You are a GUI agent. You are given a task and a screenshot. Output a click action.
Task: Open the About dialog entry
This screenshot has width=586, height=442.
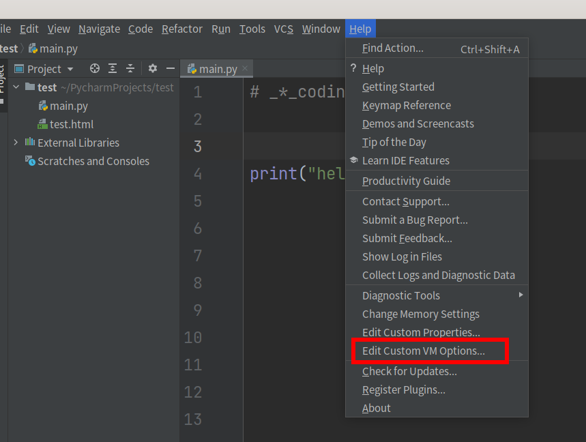pos(437,408)
